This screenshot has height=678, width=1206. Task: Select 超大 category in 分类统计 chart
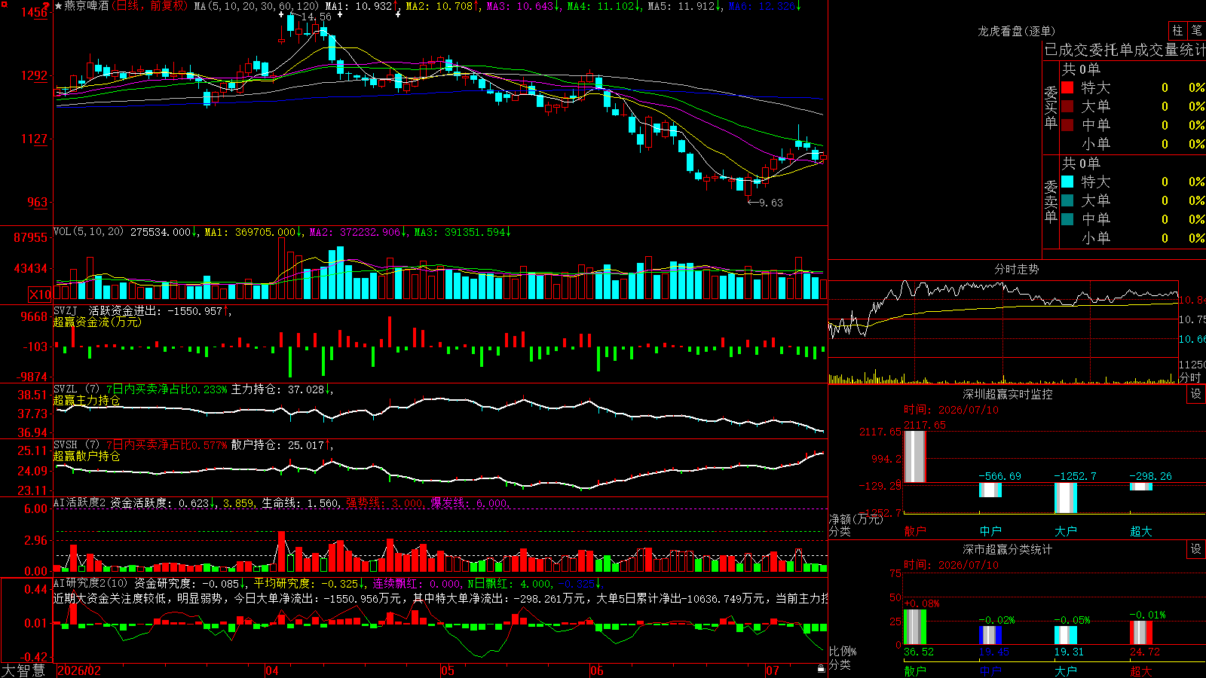[1141, 671]
